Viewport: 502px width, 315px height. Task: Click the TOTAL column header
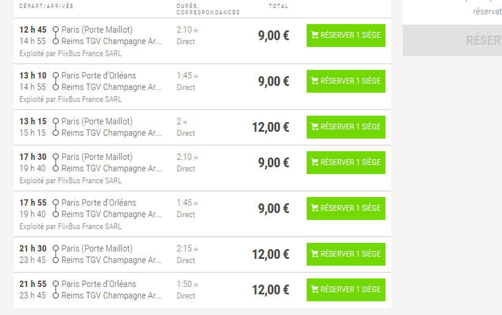tap(278, 6)
